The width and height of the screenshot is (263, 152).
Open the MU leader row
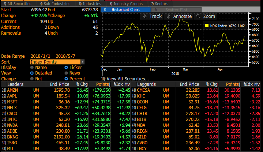click(x=66, y=149)
